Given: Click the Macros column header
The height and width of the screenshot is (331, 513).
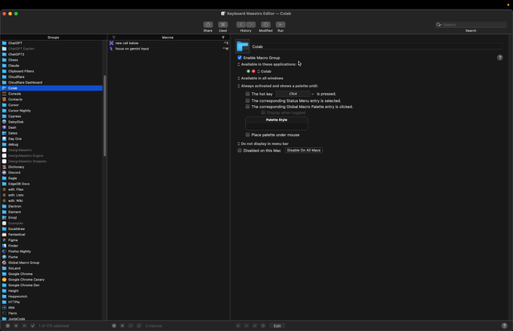Looking at the screenshot, I should [x=168, y=38].
